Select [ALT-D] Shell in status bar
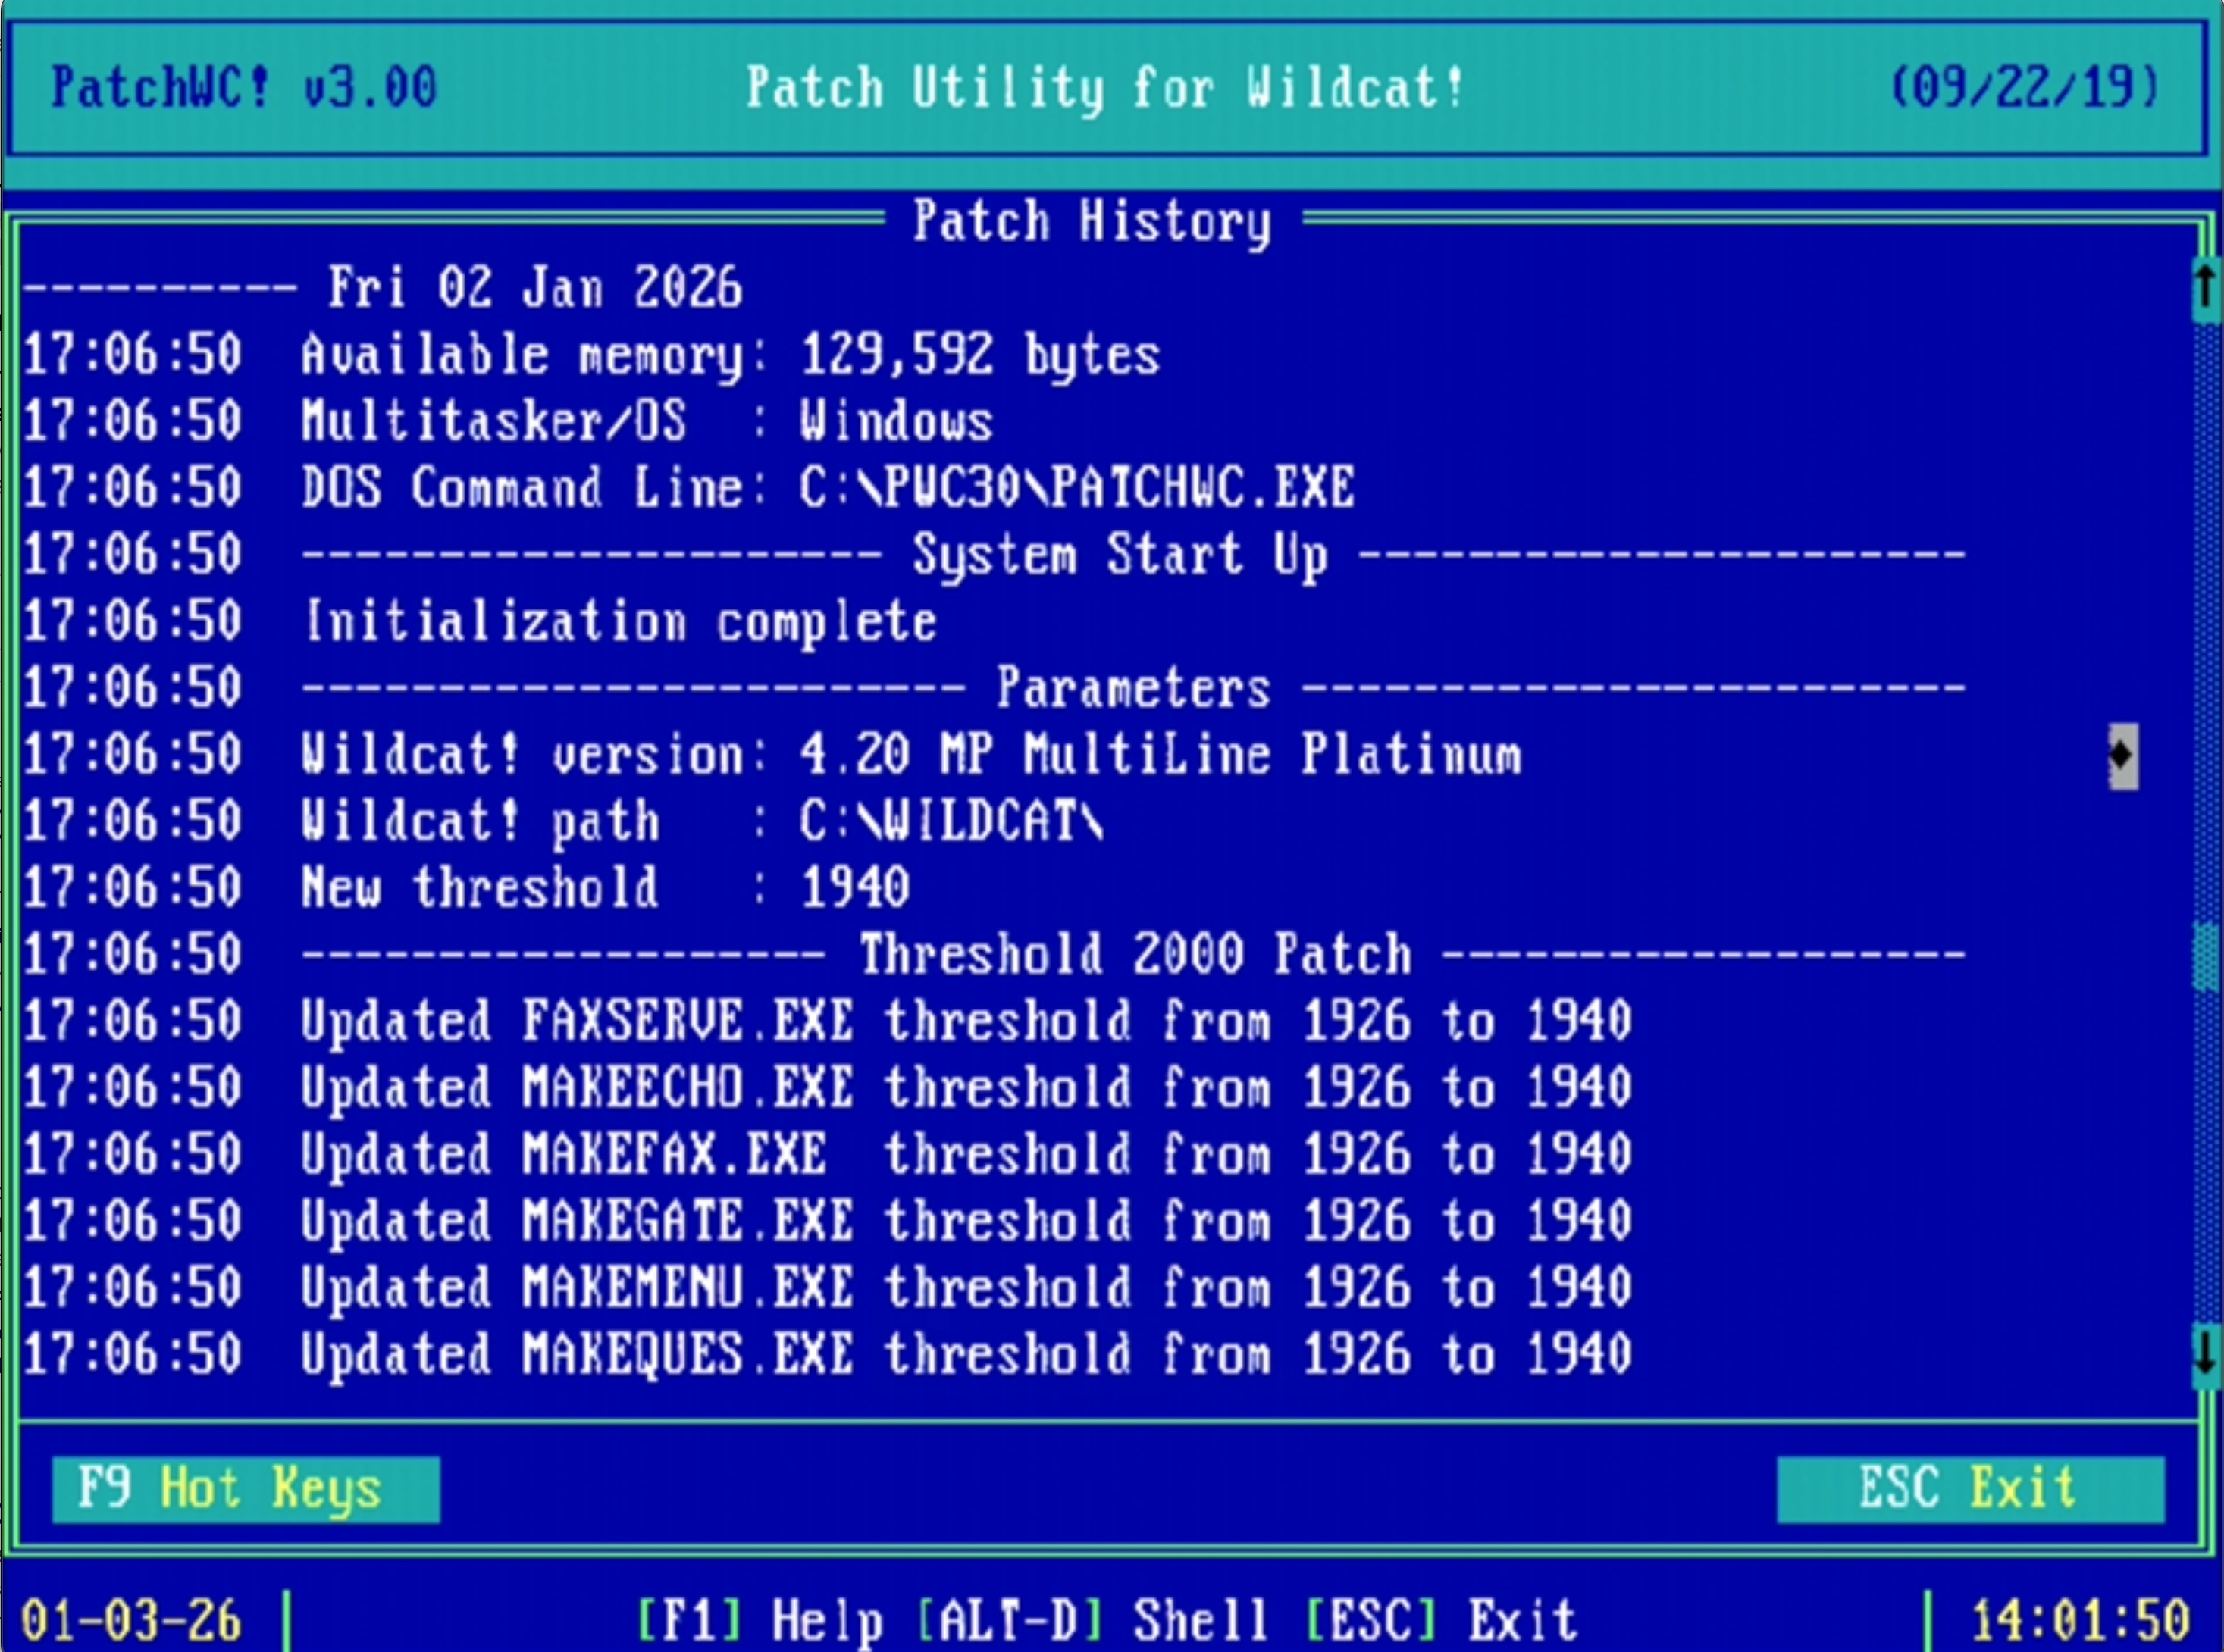This screenshot has width=2224, height=1652. pyautogui.click(x=1092, y=1619)
